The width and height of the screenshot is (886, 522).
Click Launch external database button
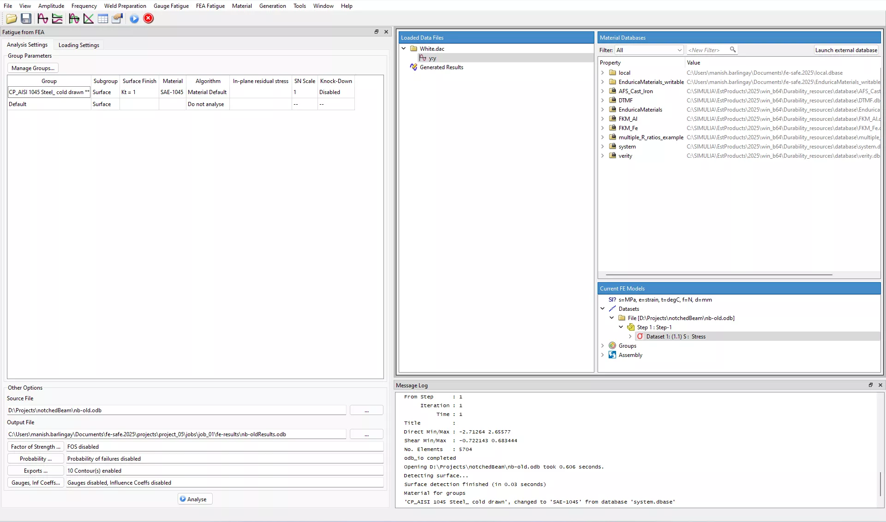coord(846,50)
